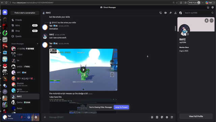Open the !! EVV conversation
The width and height of the screenshot is (216, 122).
coord(25,55)
